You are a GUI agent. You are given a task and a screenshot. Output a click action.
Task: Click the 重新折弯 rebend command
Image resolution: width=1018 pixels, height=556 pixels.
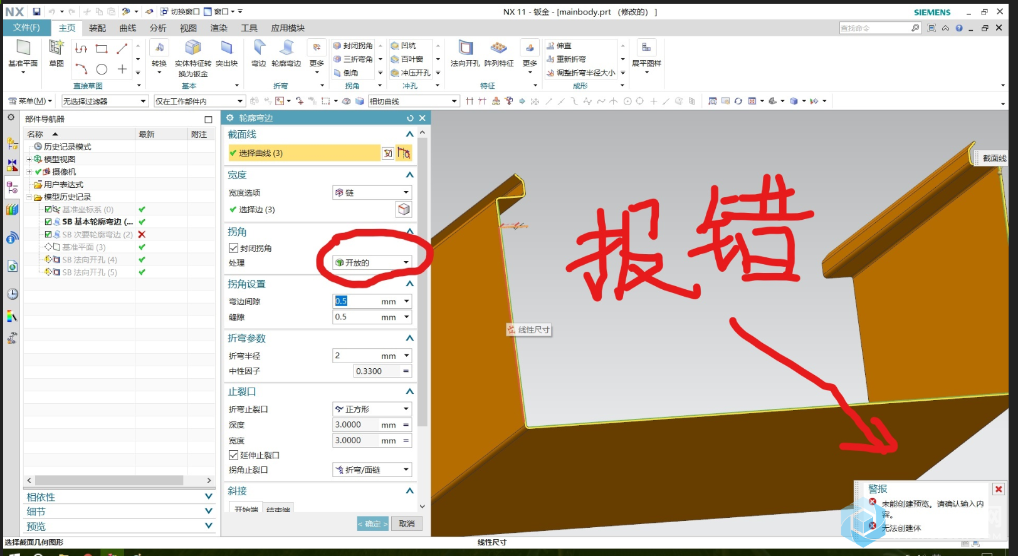pyautogui.click(x=567, y=59)
